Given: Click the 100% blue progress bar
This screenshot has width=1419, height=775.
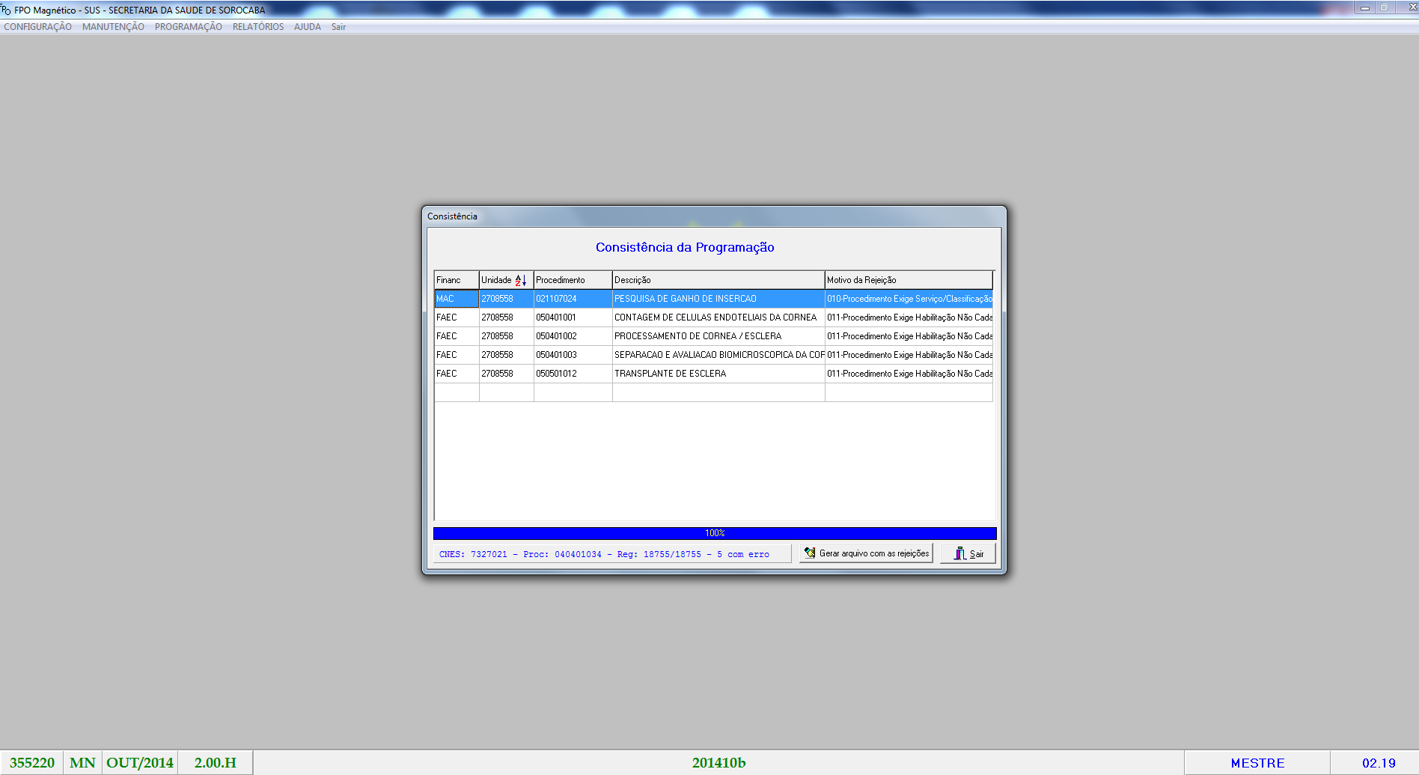Looking at the screenshot, I should click(715, 532).
